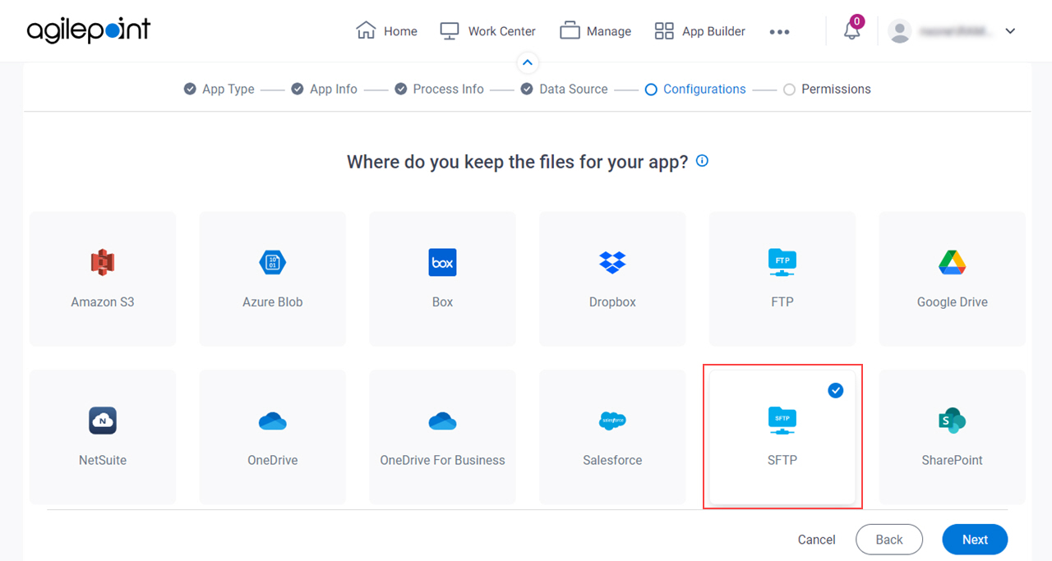Open notifications bell icon
The height and width of the screenshot is (561, 1052).
[851, 31]
